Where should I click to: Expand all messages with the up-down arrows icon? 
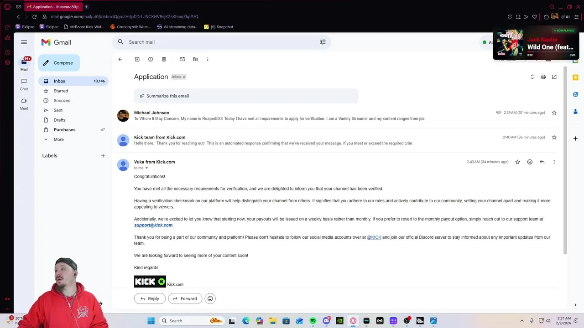pyautogui.click(x=532, y=77)
